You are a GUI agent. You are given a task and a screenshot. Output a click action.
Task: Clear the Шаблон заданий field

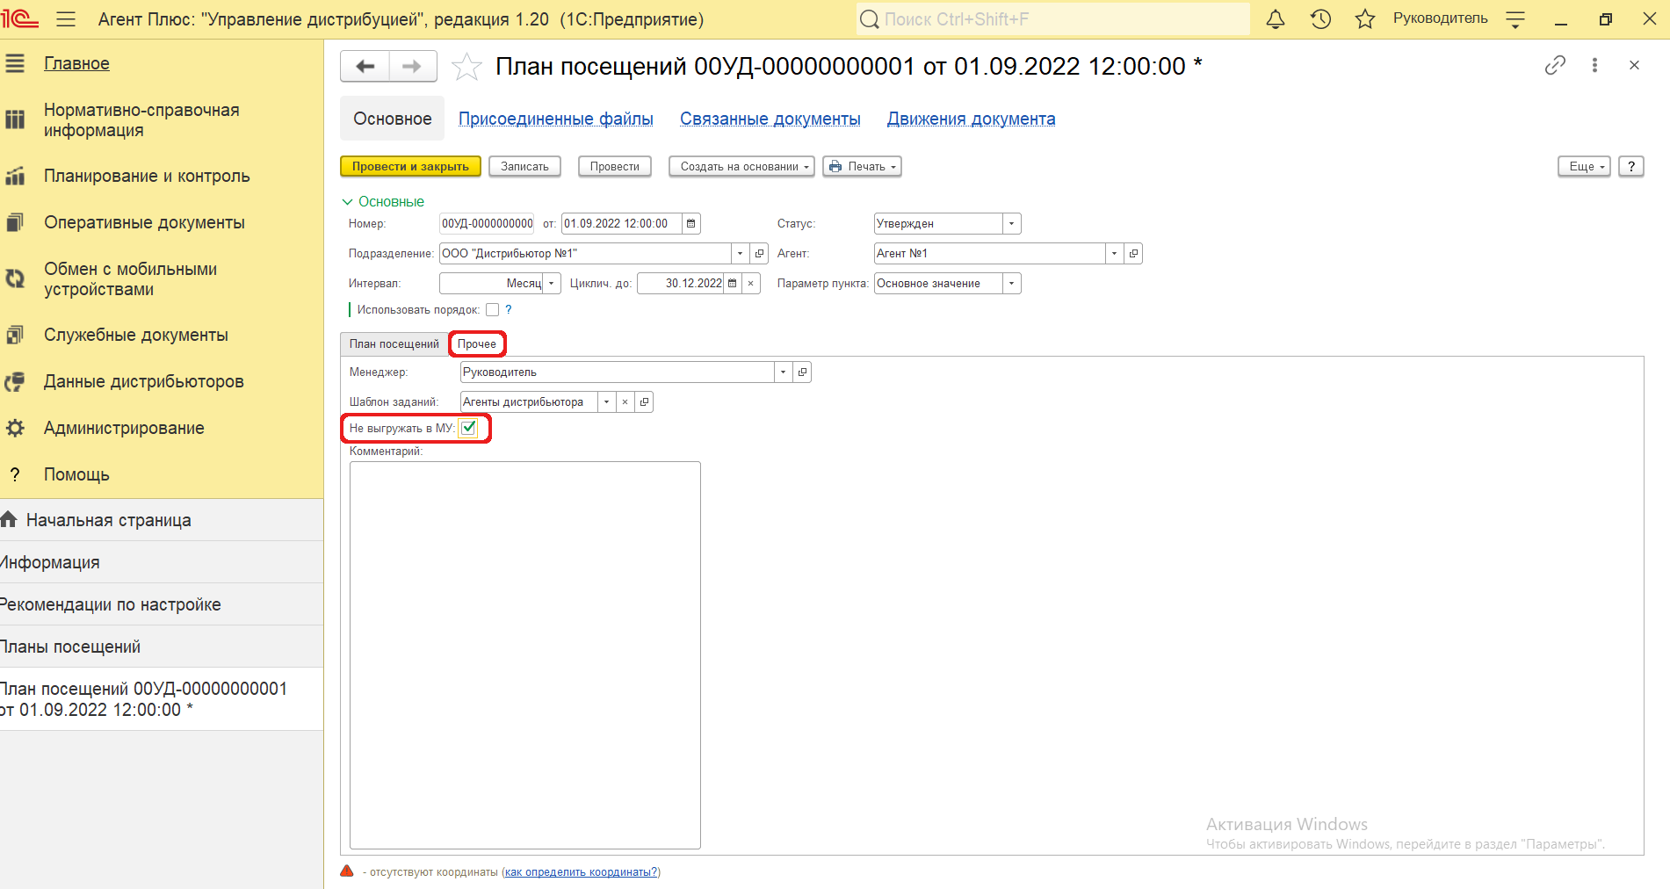coord(625,401)
